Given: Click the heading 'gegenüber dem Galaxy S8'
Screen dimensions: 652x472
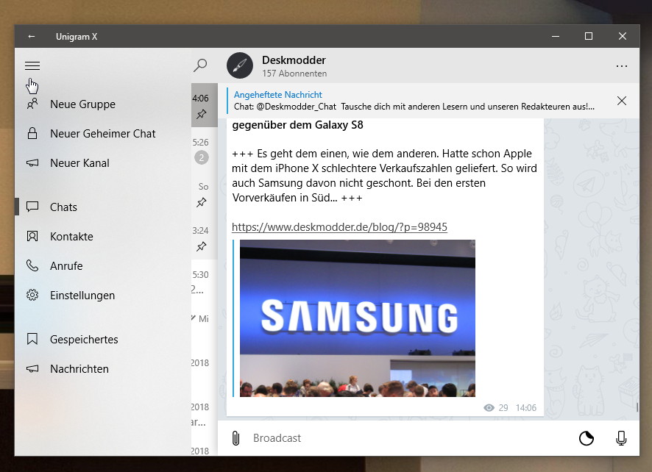Looking at the screenshot, I should [x=298, y=125].
